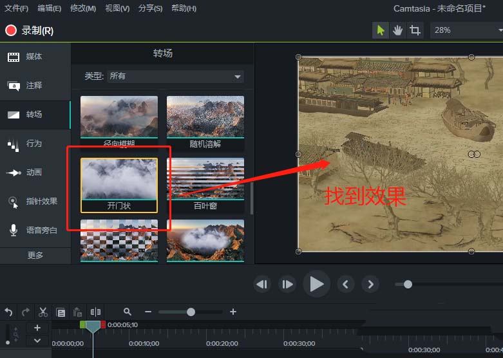Activate the hand pan tool
The width and height of the screenshot is (503, 358).
coord(397,30)
